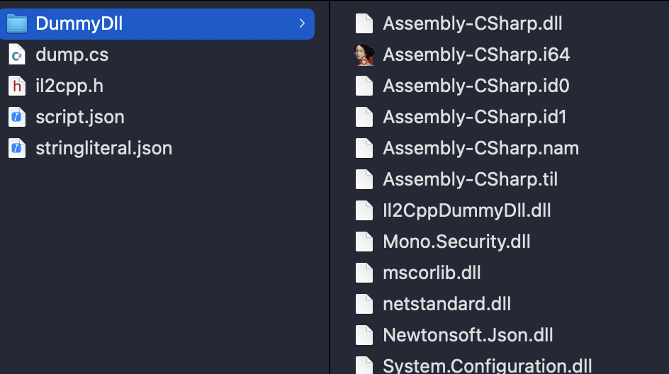Click the IDA icon for Assembly-CSharp.i64

click(x=364, y=55)
